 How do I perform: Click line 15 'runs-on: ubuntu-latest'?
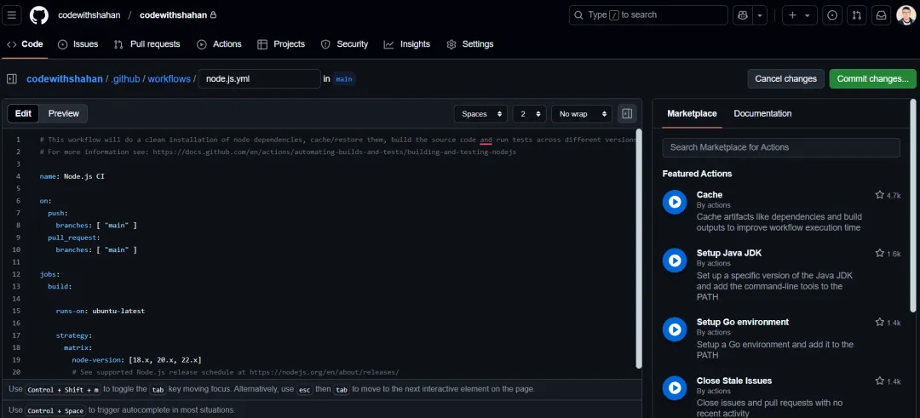pyautogui.click(x=101, y=311)
